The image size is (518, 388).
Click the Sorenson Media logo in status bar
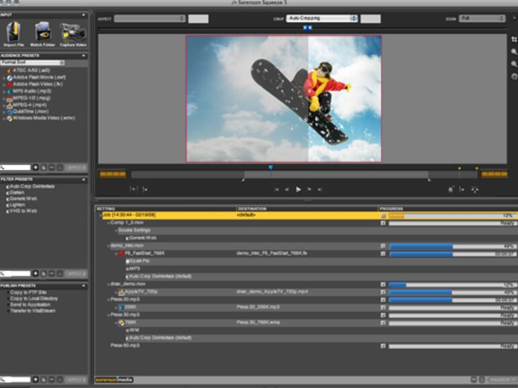pos(114,380)
